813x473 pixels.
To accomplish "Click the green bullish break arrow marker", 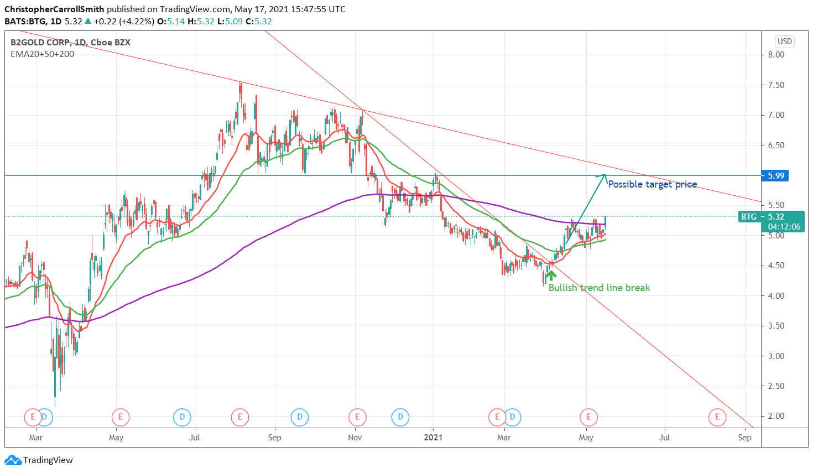I will 550,275.
